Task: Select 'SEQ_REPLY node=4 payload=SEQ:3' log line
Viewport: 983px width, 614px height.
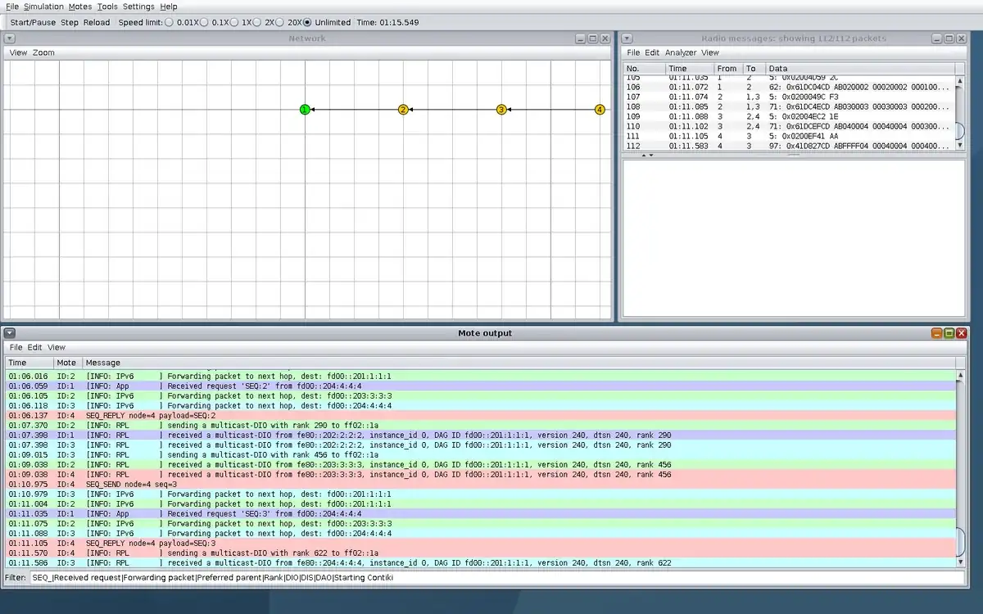Action: (x=481, y=544)
